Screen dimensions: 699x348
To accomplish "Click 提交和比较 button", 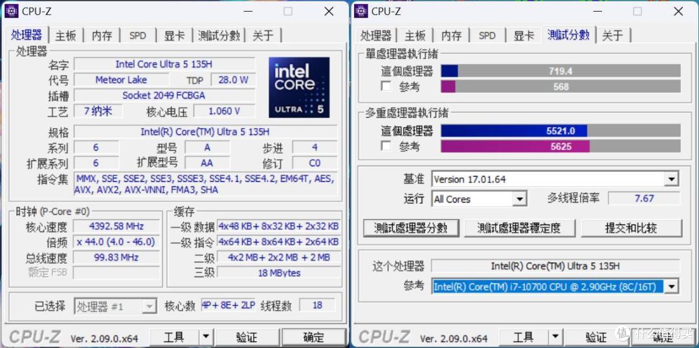I will (x=631, y=228).
